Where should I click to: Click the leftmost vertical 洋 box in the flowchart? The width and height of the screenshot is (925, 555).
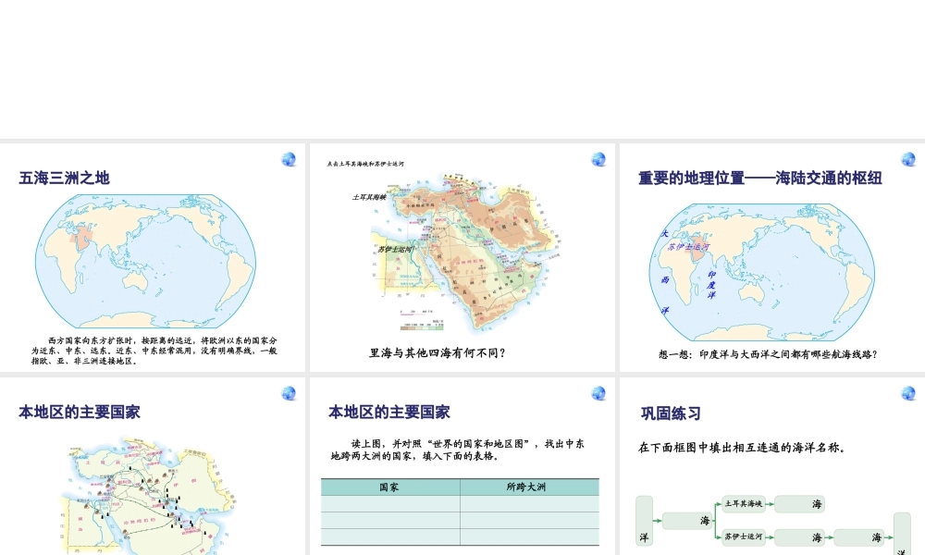(644, 520)
